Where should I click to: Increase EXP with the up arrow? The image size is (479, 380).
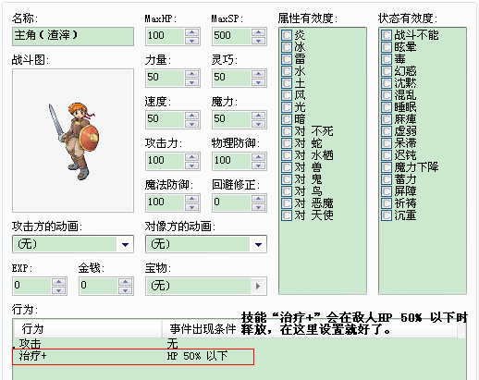click(x=58, y=282)
